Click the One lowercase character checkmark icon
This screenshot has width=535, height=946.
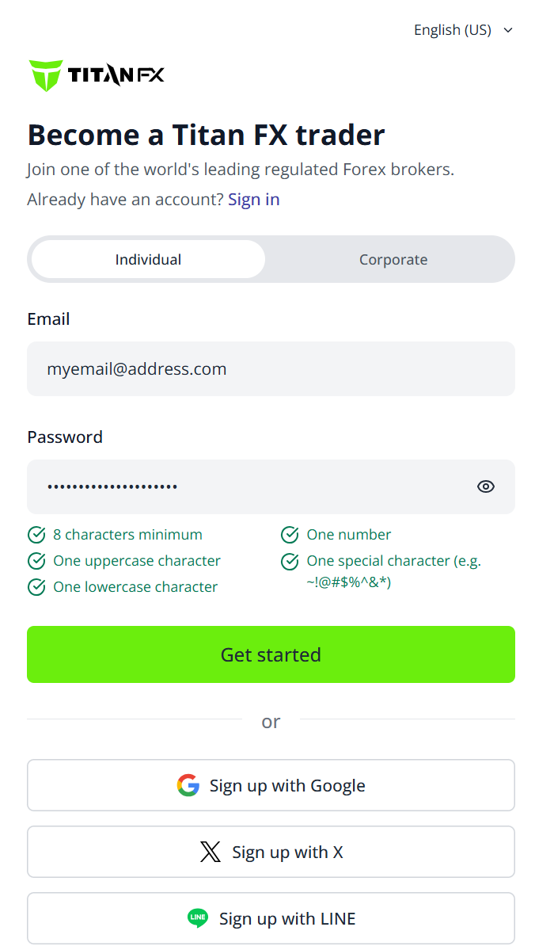tap(36, 587)
